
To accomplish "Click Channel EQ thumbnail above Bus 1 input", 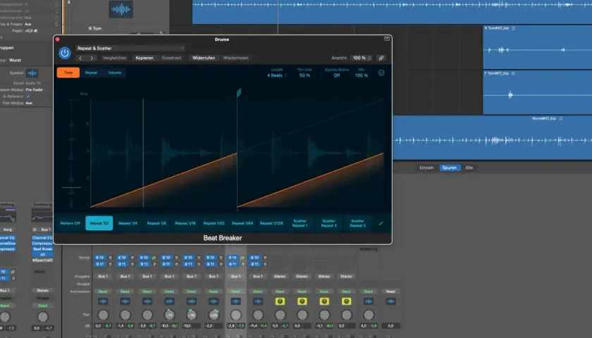I will (42, 218).
